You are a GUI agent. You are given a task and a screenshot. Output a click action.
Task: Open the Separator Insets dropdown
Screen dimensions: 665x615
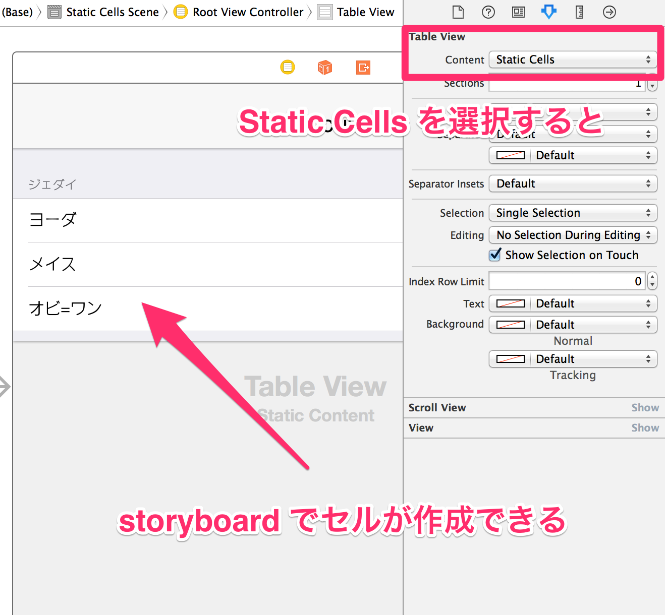pyautogui.click(x=573, y=183)
